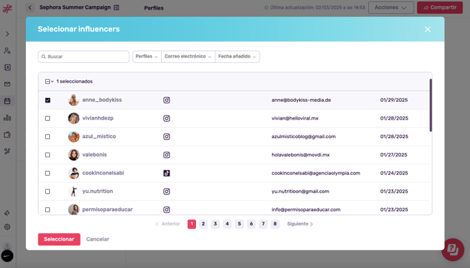This screenshot has width=470, height=268.
Task: Check the yu.nutrition checkbox
Action: [x=48, y=191]
